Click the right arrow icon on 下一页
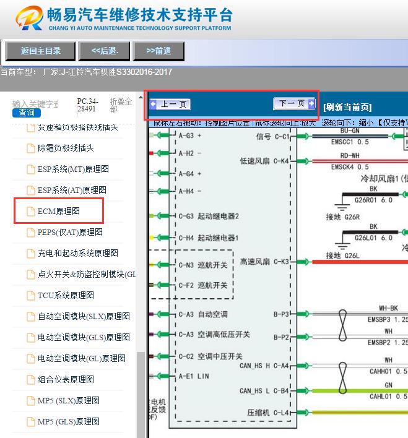Viewport: 408px width, 438px height. tap(311, 103)
